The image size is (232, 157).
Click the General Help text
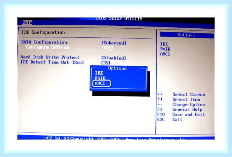point(187,110)
